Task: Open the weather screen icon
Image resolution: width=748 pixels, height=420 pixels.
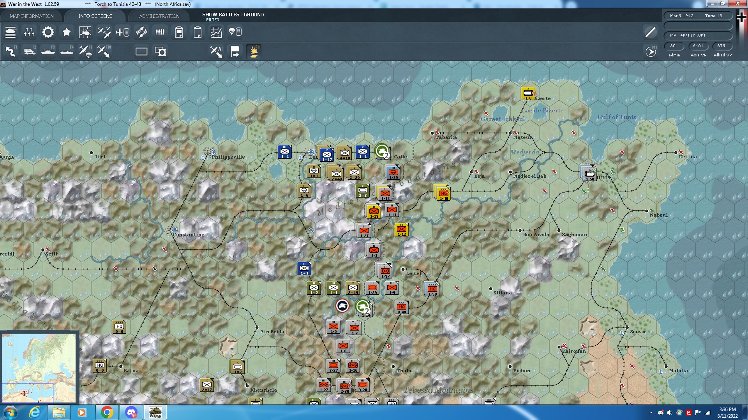Action: point(85,32)
